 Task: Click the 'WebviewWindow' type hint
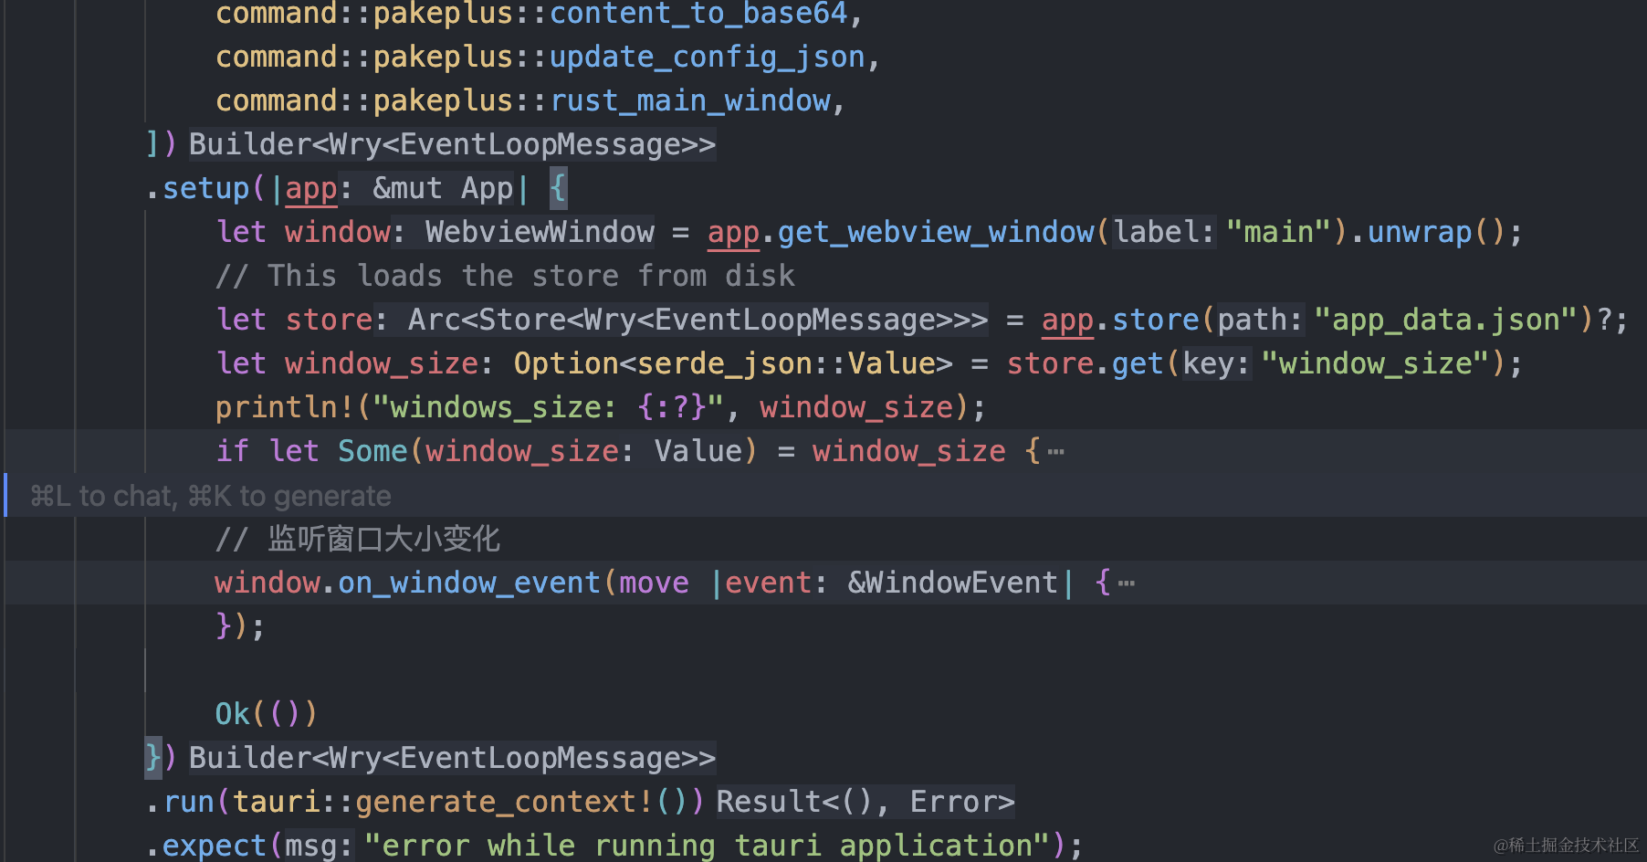click(540, 232)
